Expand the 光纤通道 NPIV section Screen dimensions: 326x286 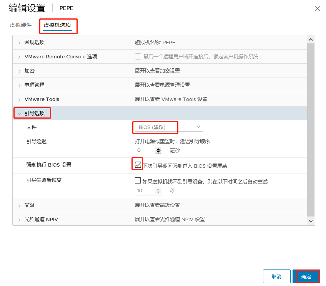(x=19, y=220)
